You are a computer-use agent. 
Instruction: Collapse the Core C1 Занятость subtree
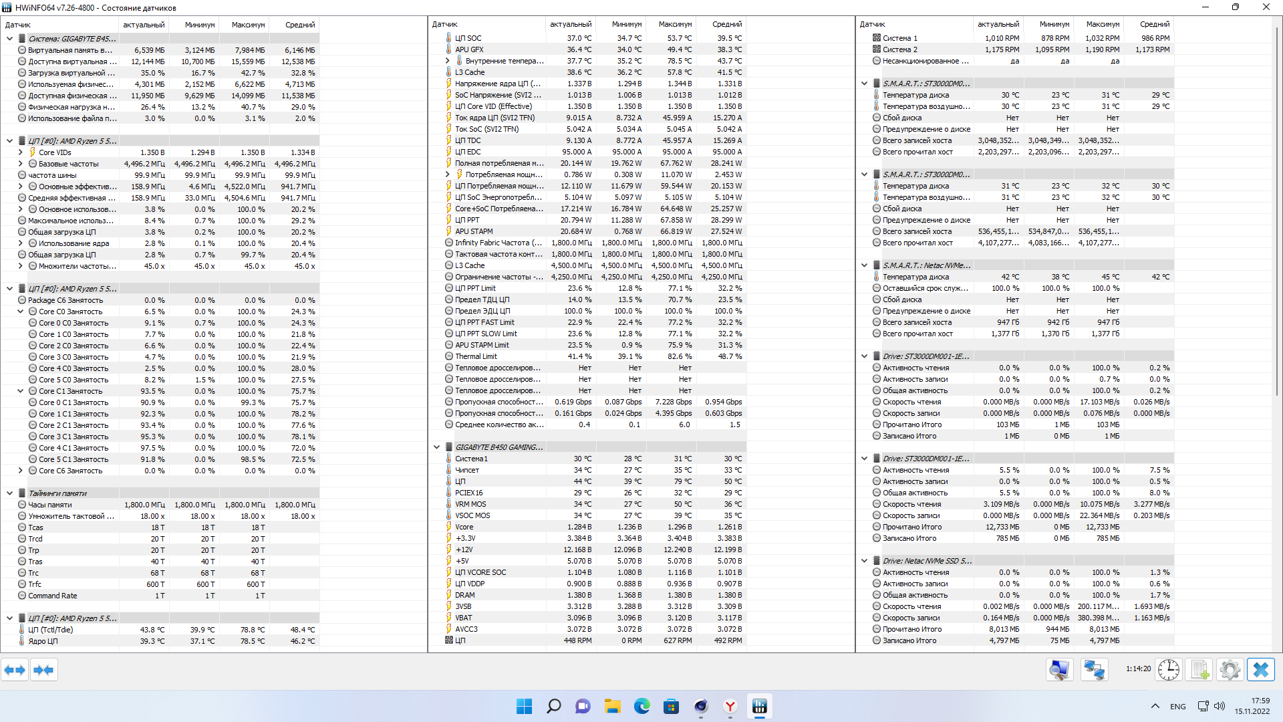coord(20,391)
